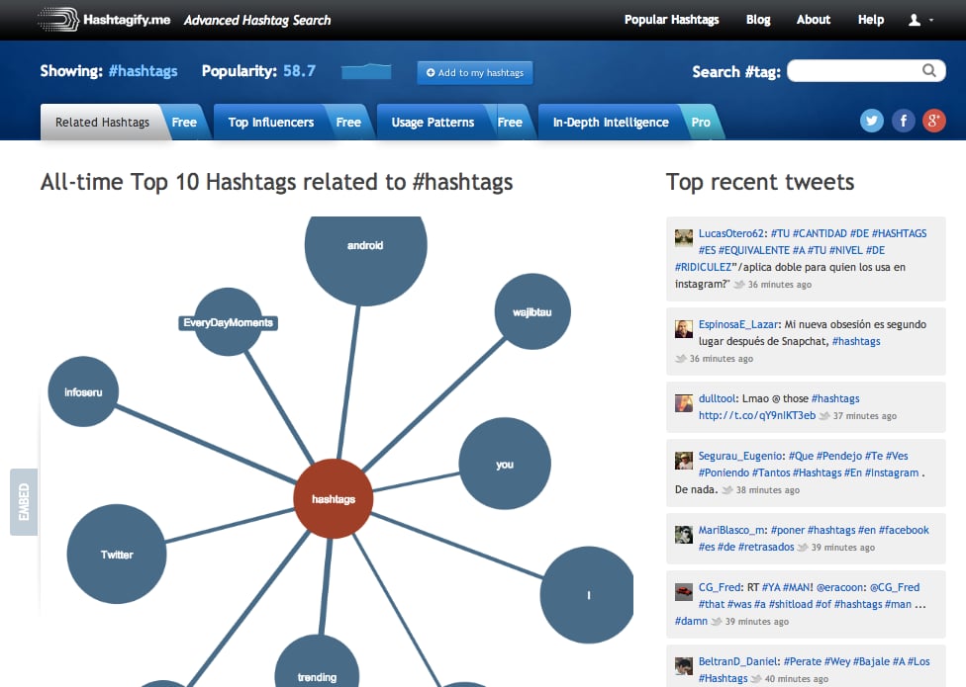
Task: Select the I hashtag node
Action: [587, 595]
